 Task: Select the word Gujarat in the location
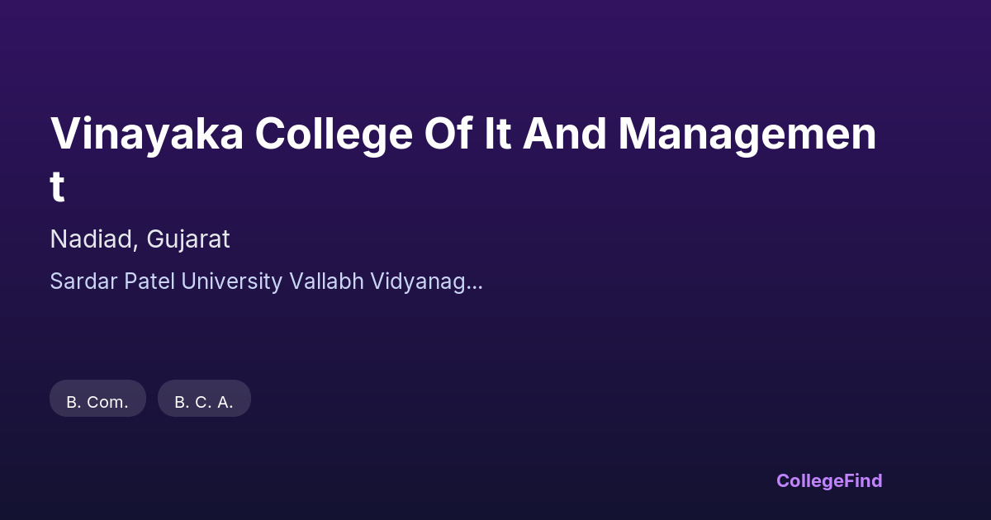click(188, 239)
